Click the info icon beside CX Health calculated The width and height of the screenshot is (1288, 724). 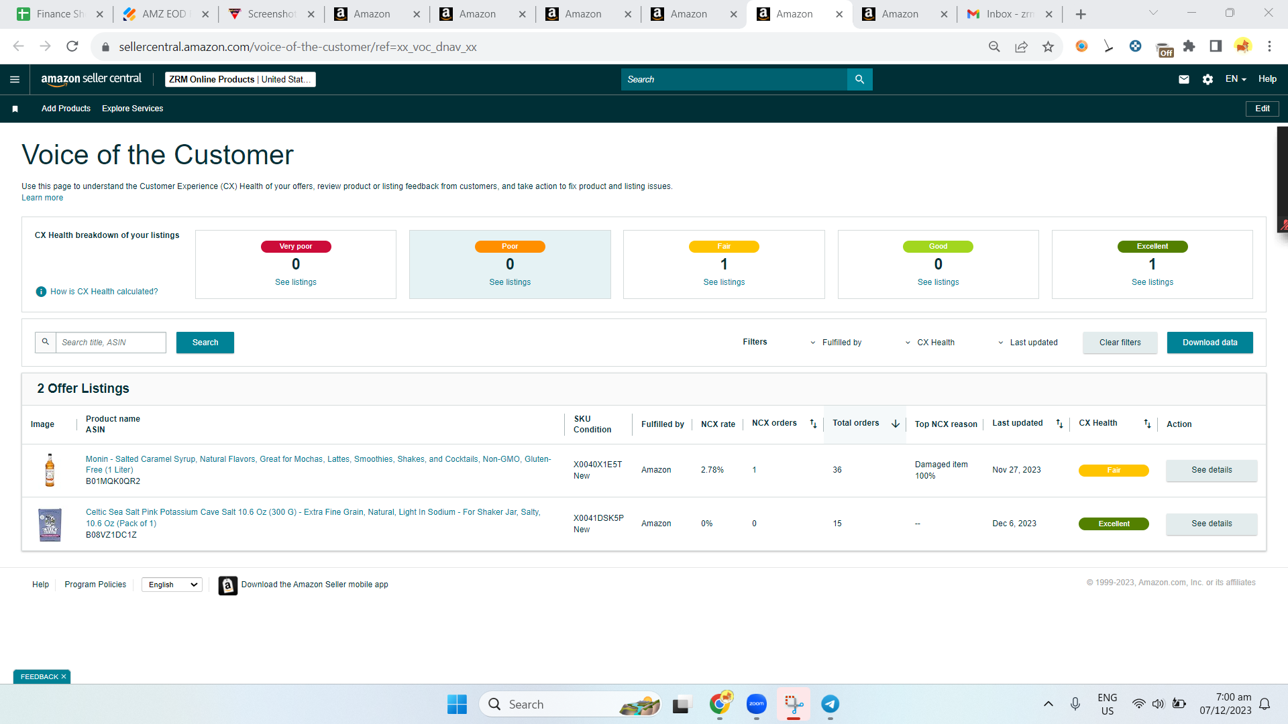41,292
